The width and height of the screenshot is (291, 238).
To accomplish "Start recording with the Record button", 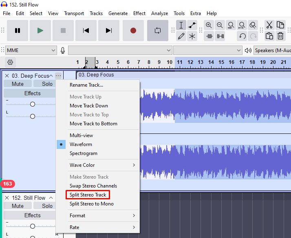I will point(133,31).
